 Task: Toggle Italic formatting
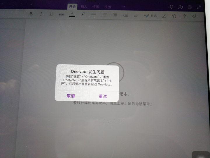coord(41,14)
